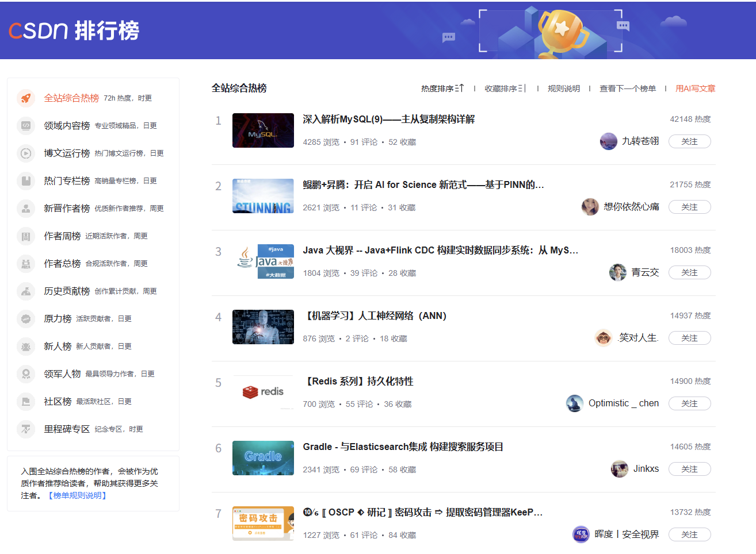Click 查看下一个榜单

[628, 89]
